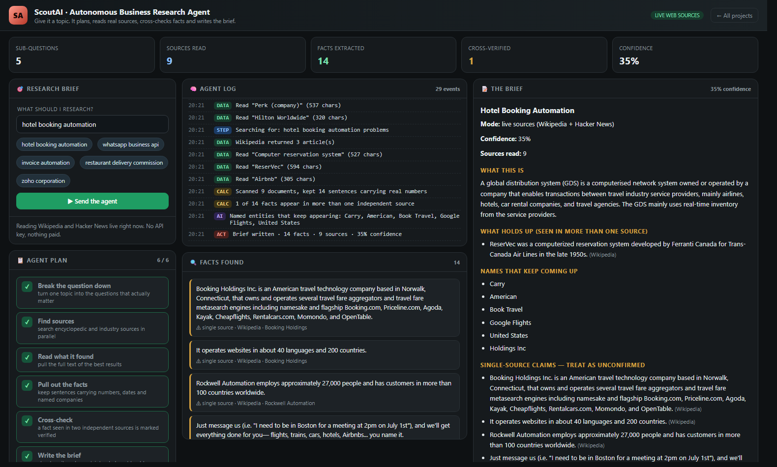Click 'single source · Wikipedia · Rockwell Automation' label

pyautogui.click(x=256, y=403)
